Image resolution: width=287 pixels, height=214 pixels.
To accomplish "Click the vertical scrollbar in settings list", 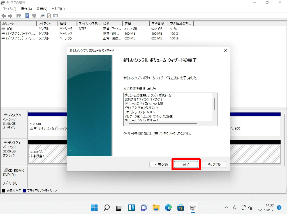I will (x=214, y=104).
